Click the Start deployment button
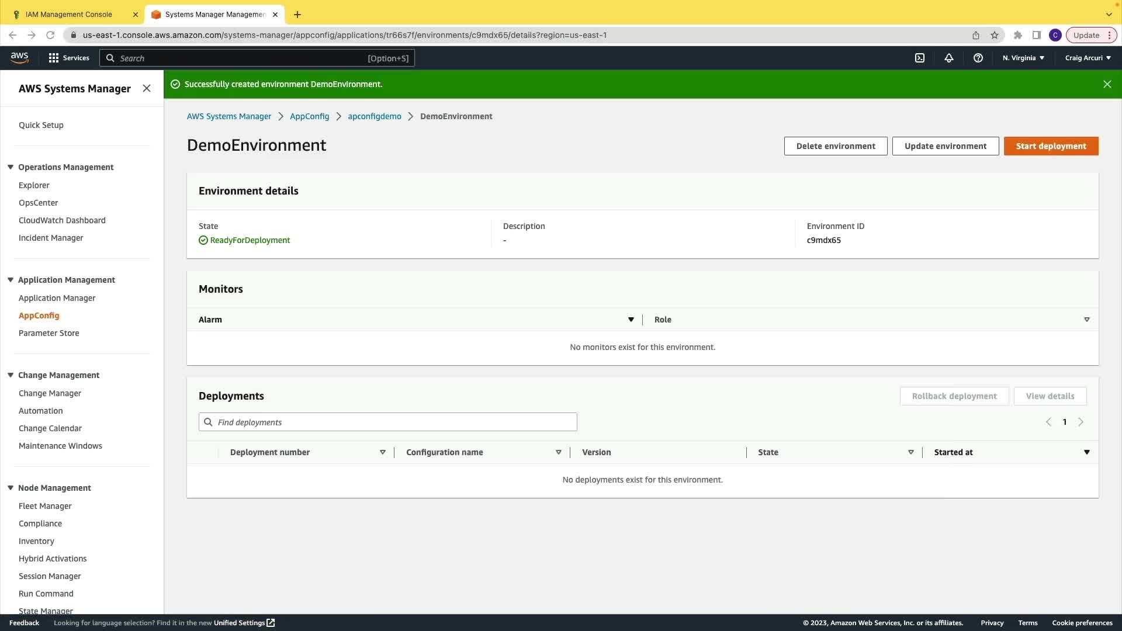This screenshot has width=1122, height=631. tap(1051, 146)
